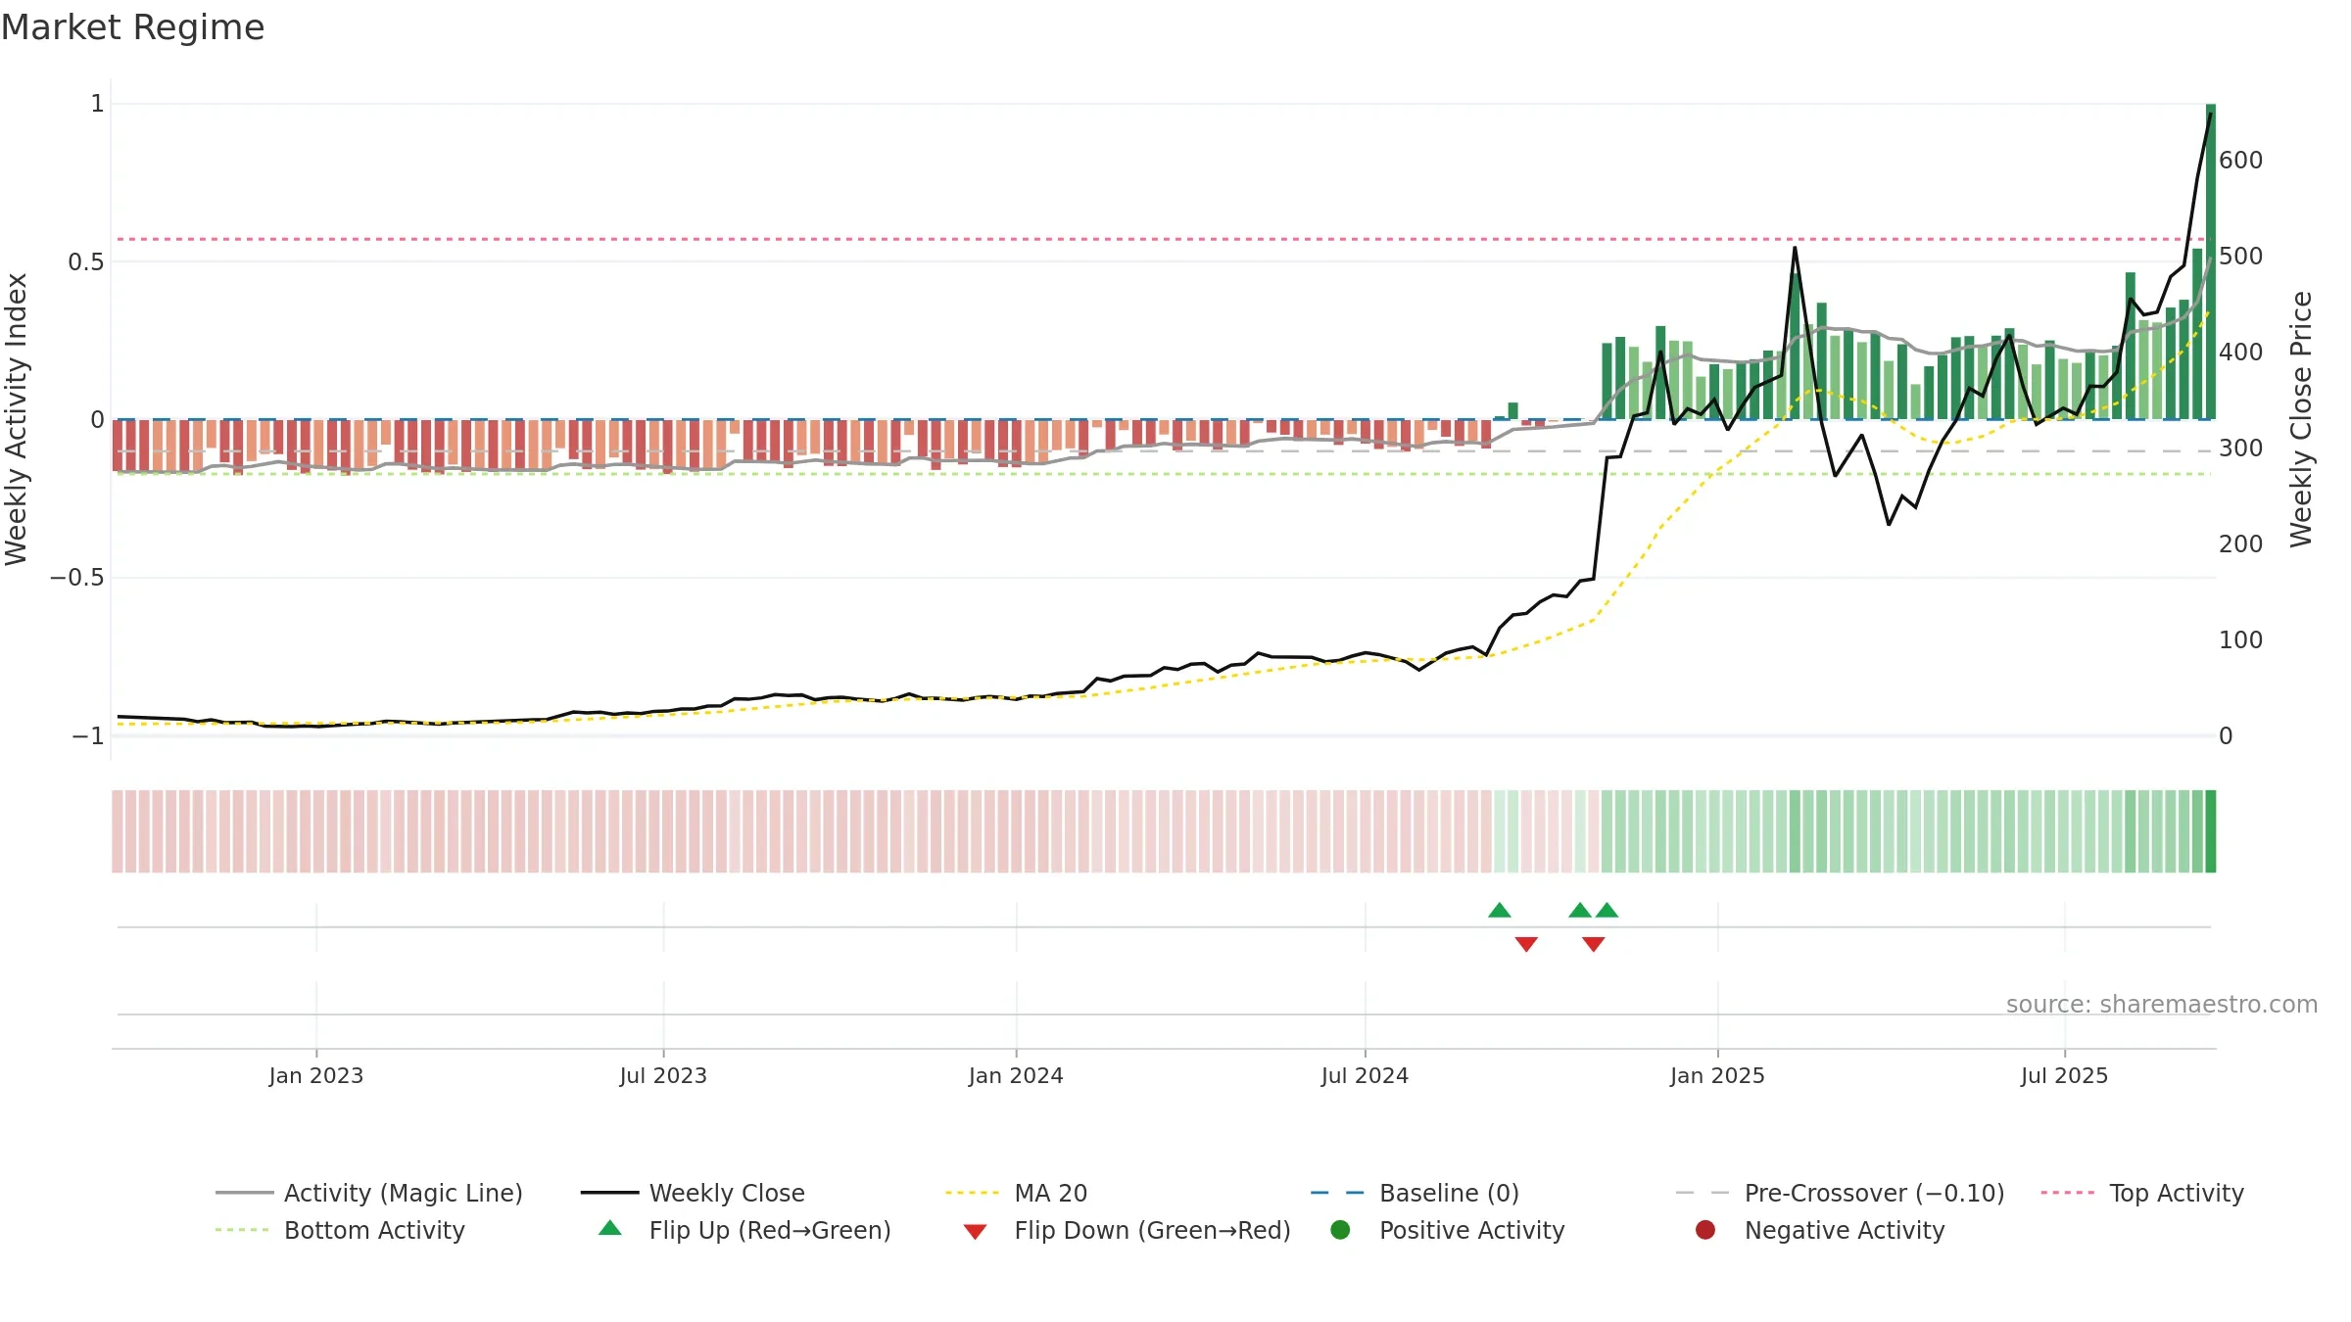Click the Jan 2024 x-axis label
This screenshot has width=2351, height=1322.
[x=1016, y=1075]
